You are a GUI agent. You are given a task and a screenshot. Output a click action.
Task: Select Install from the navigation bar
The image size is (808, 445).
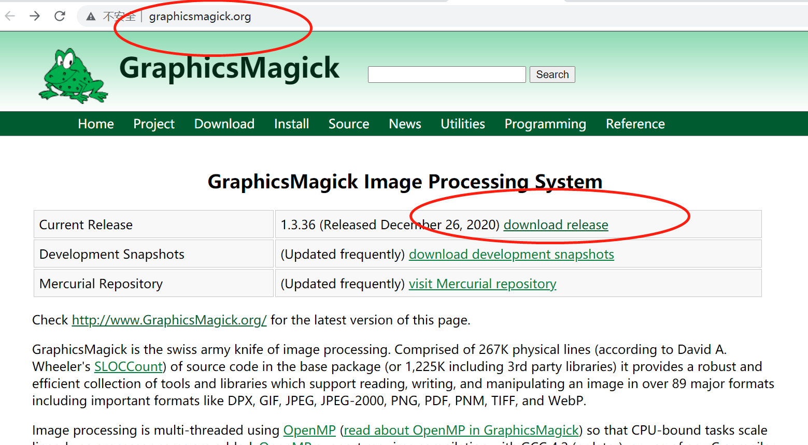[x=291, y=124]
